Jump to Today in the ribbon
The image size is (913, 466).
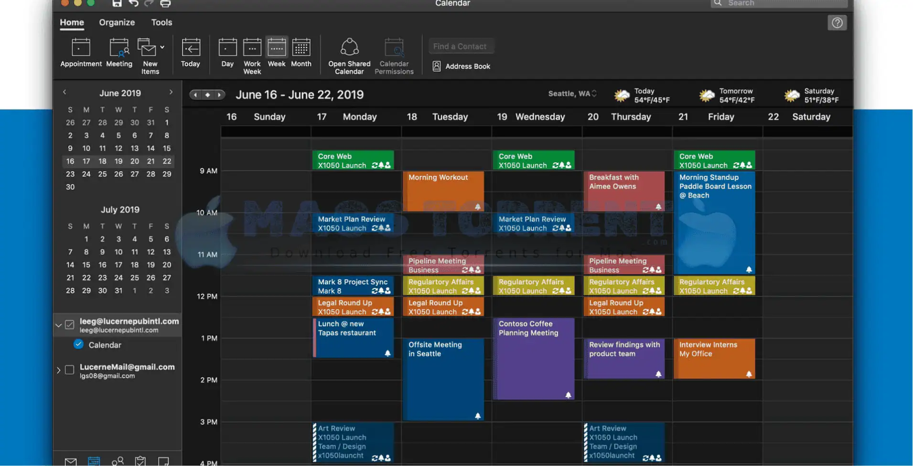click(190, 53)
